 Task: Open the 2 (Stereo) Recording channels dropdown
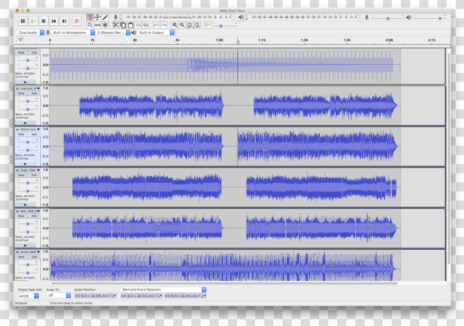[113, 33]
